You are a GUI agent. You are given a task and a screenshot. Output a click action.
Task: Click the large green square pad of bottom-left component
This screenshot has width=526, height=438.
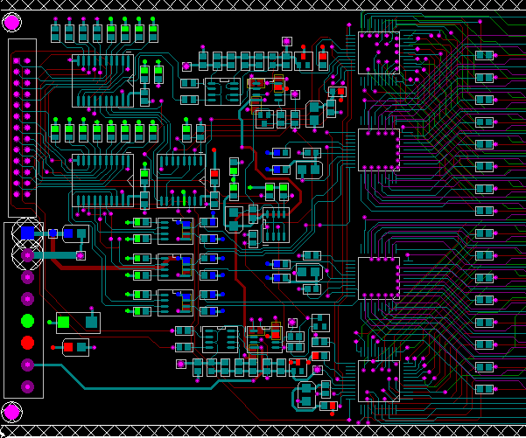64,322
